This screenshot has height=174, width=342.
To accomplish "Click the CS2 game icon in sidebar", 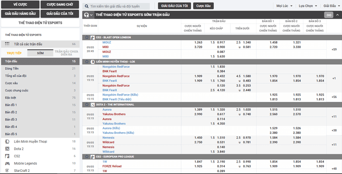I will point(7,156).
